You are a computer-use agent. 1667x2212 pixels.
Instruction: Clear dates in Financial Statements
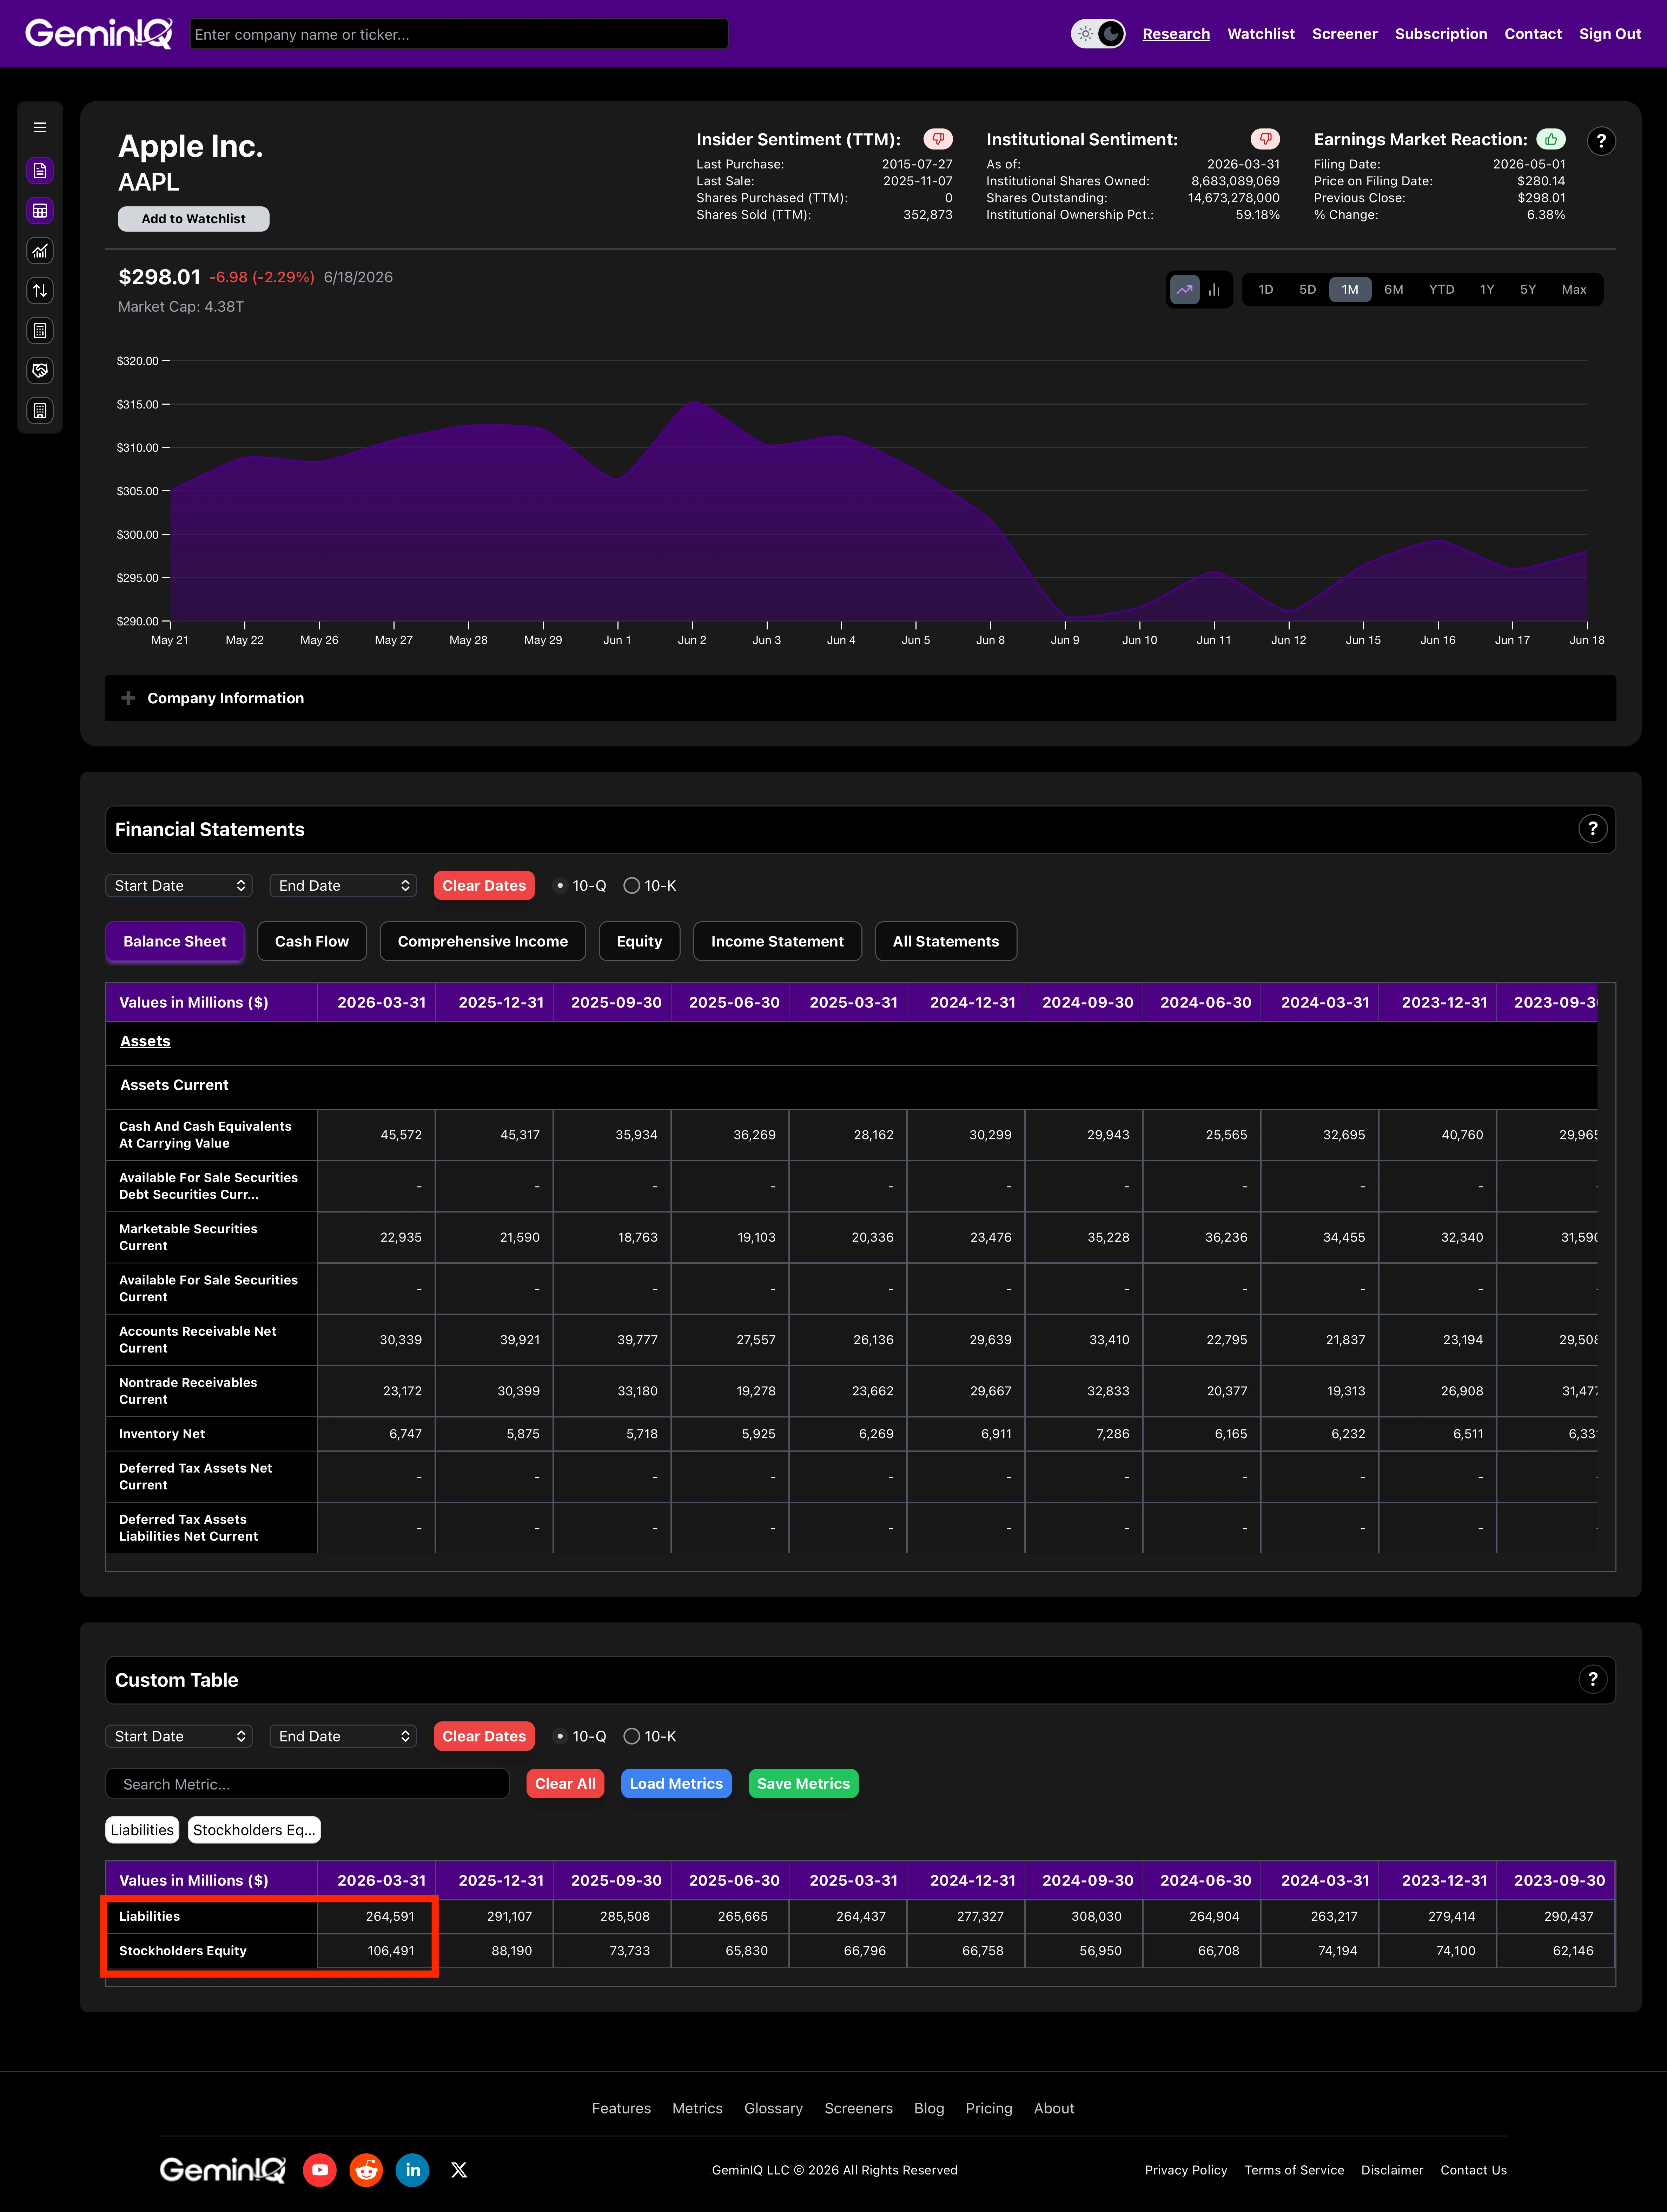(x=484, y=886)
